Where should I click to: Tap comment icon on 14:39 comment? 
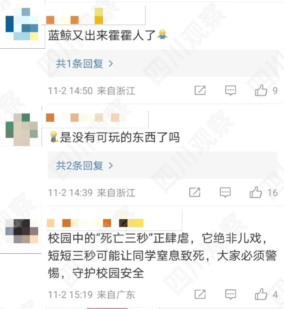(225, 192)
